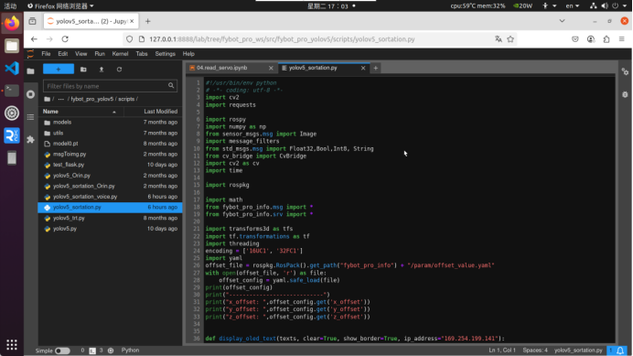This screenshot has height=356, width=633.
Task: Open the Settings gear app in the dock
Action: coord(12,113)
